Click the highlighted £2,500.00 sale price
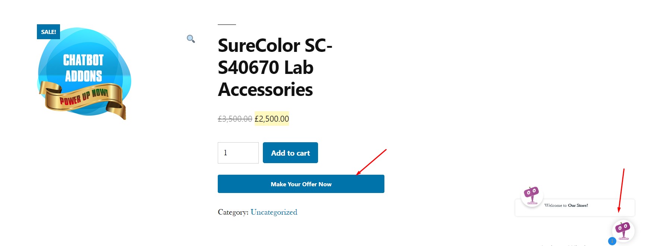 tap(272, 119)
